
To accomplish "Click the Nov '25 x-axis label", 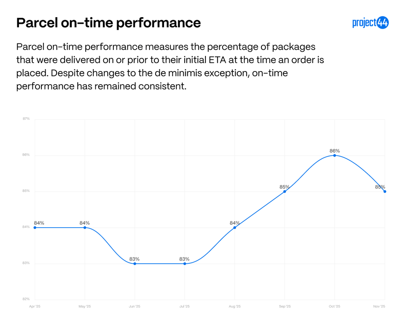I will (380, 307).
